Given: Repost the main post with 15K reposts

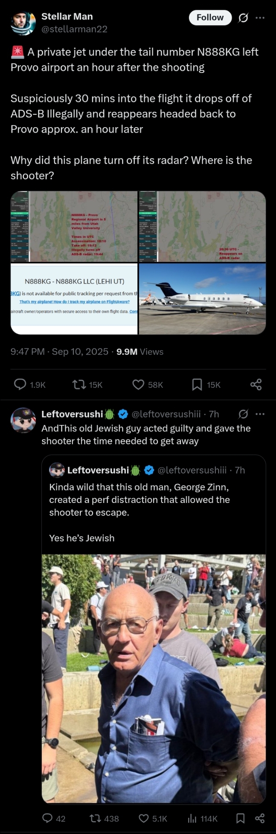Looking at the screenshot, I should coord(79,385).
